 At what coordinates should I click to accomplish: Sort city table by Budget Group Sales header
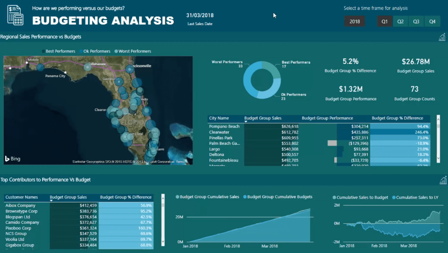click(263, 118)
